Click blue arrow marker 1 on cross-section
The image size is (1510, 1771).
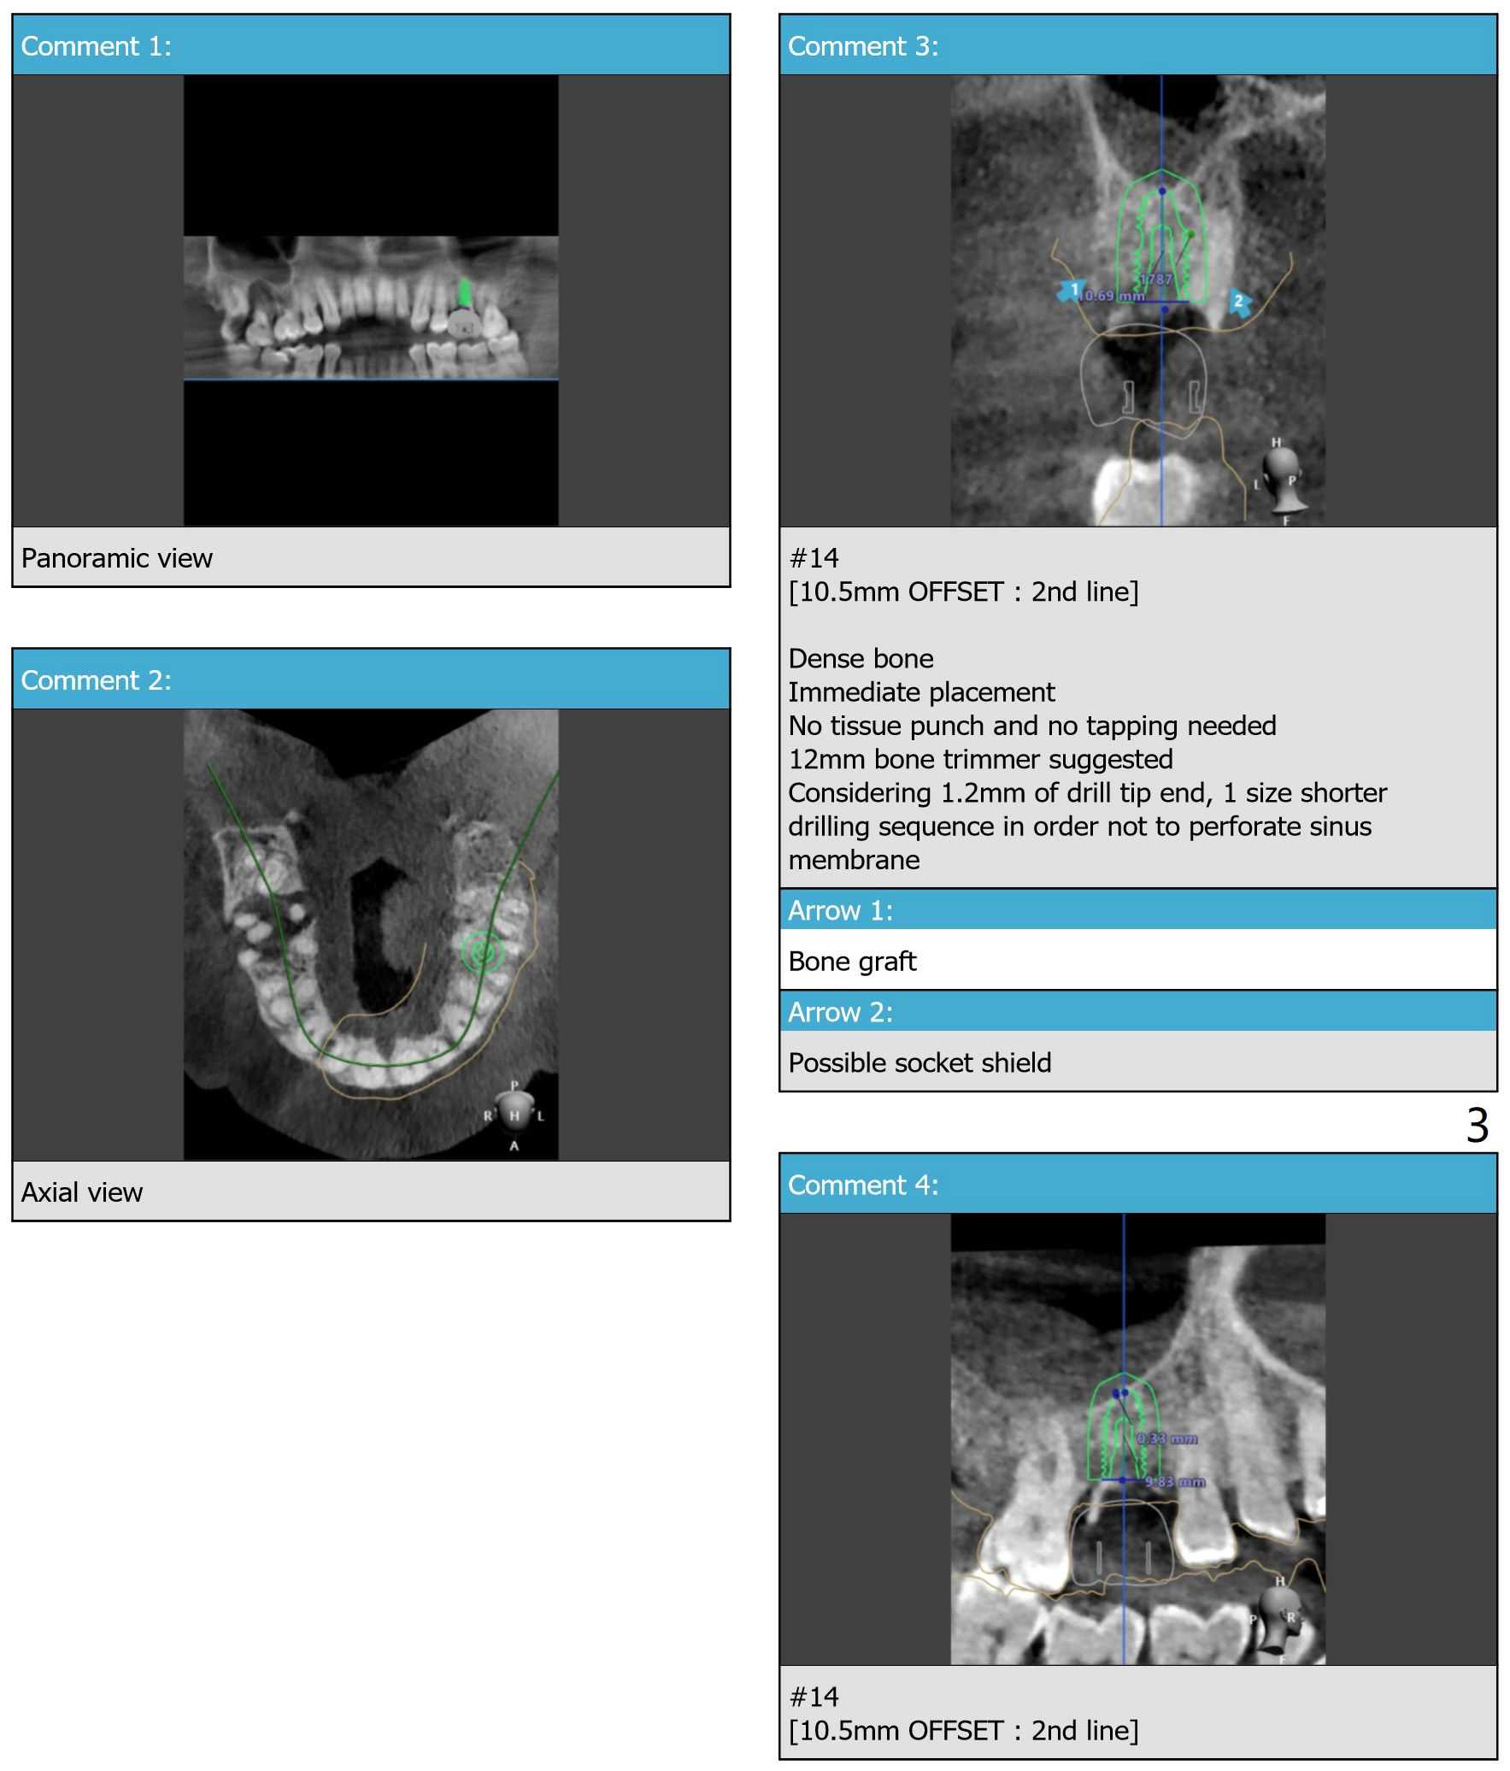[x=1072, y=291]
